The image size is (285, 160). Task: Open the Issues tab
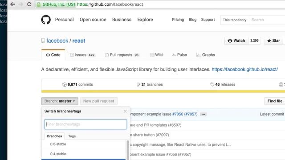click(x=82, y=55)
